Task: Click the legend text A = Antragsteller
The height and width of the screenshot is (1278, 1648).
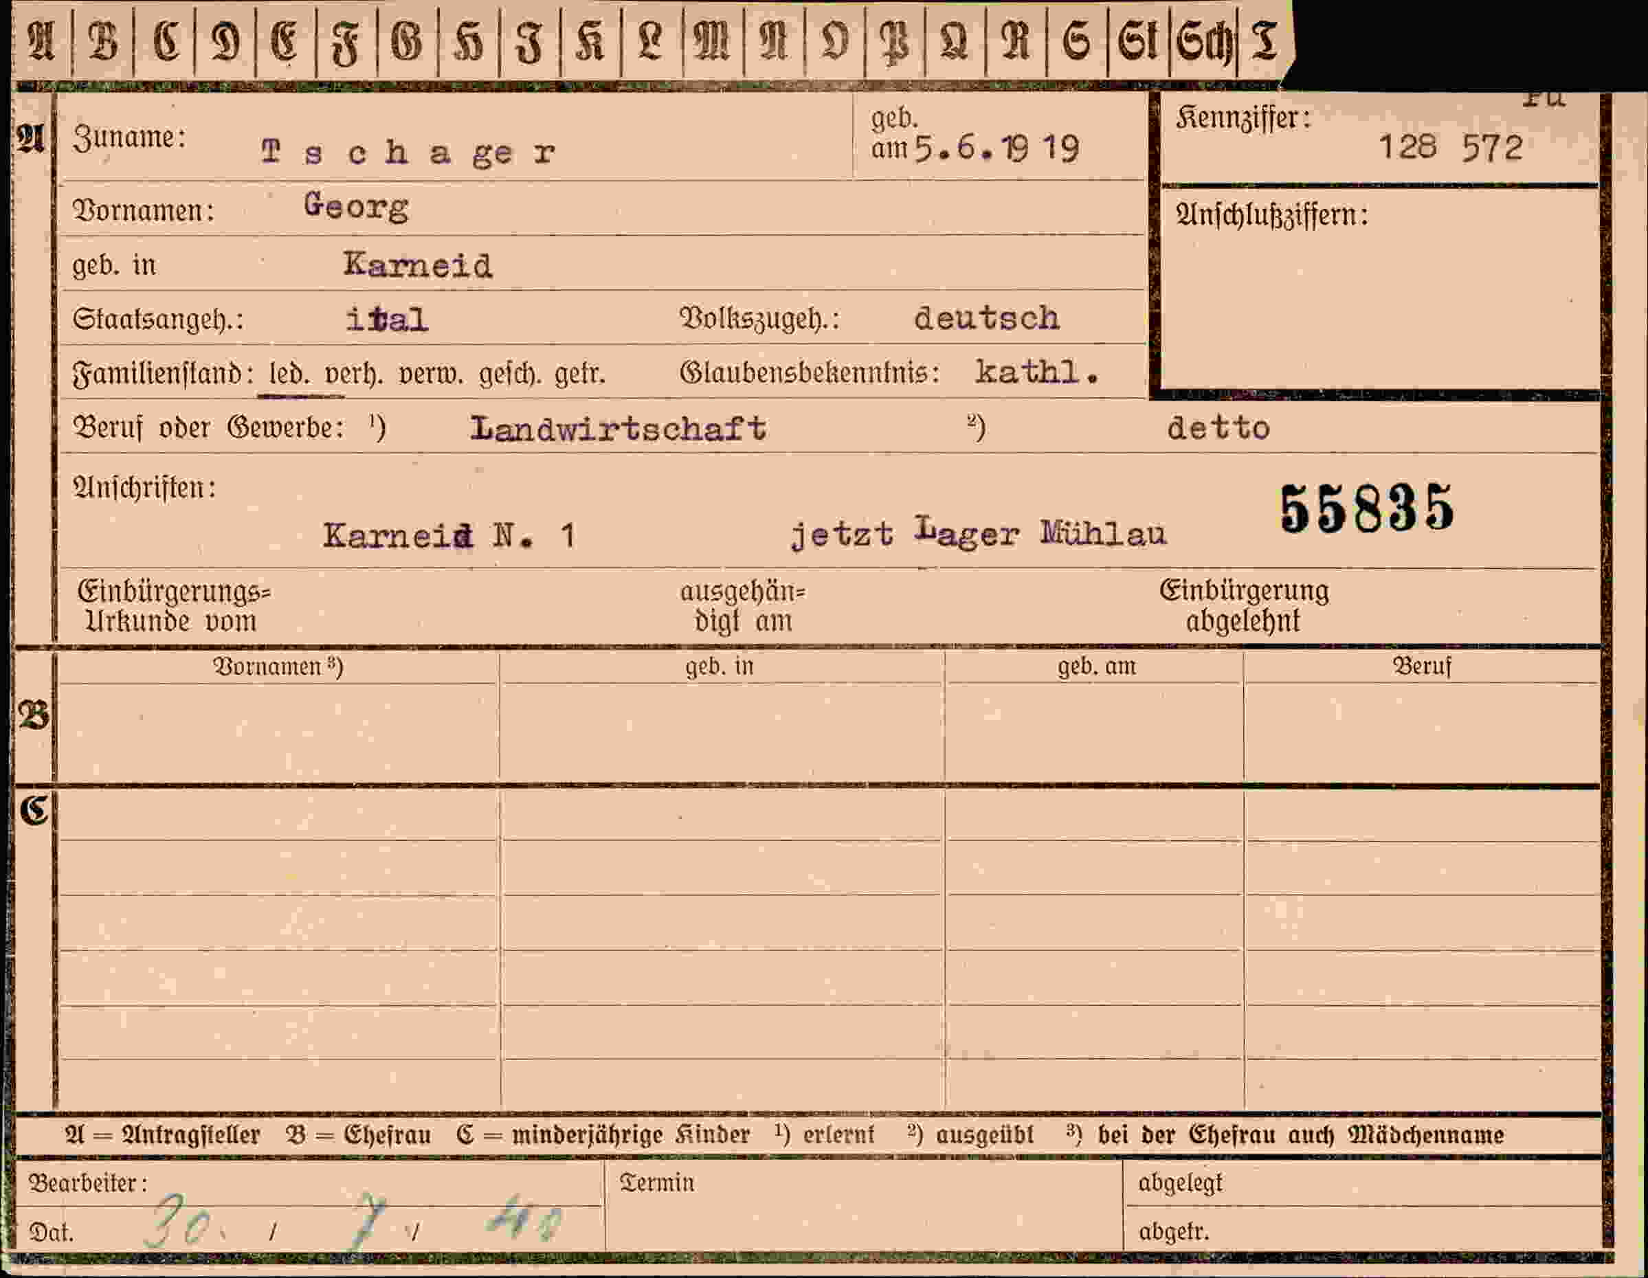Action: [x=163, y=1135]
